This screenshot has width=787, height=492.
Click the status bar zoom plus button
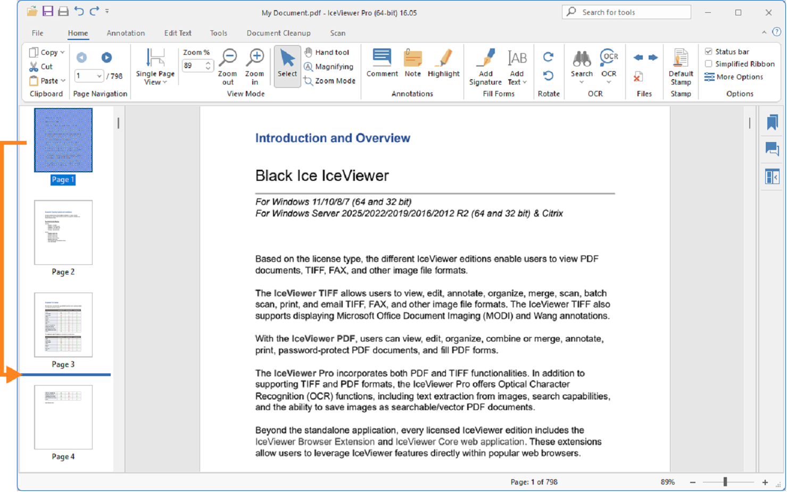pos(765,482)
